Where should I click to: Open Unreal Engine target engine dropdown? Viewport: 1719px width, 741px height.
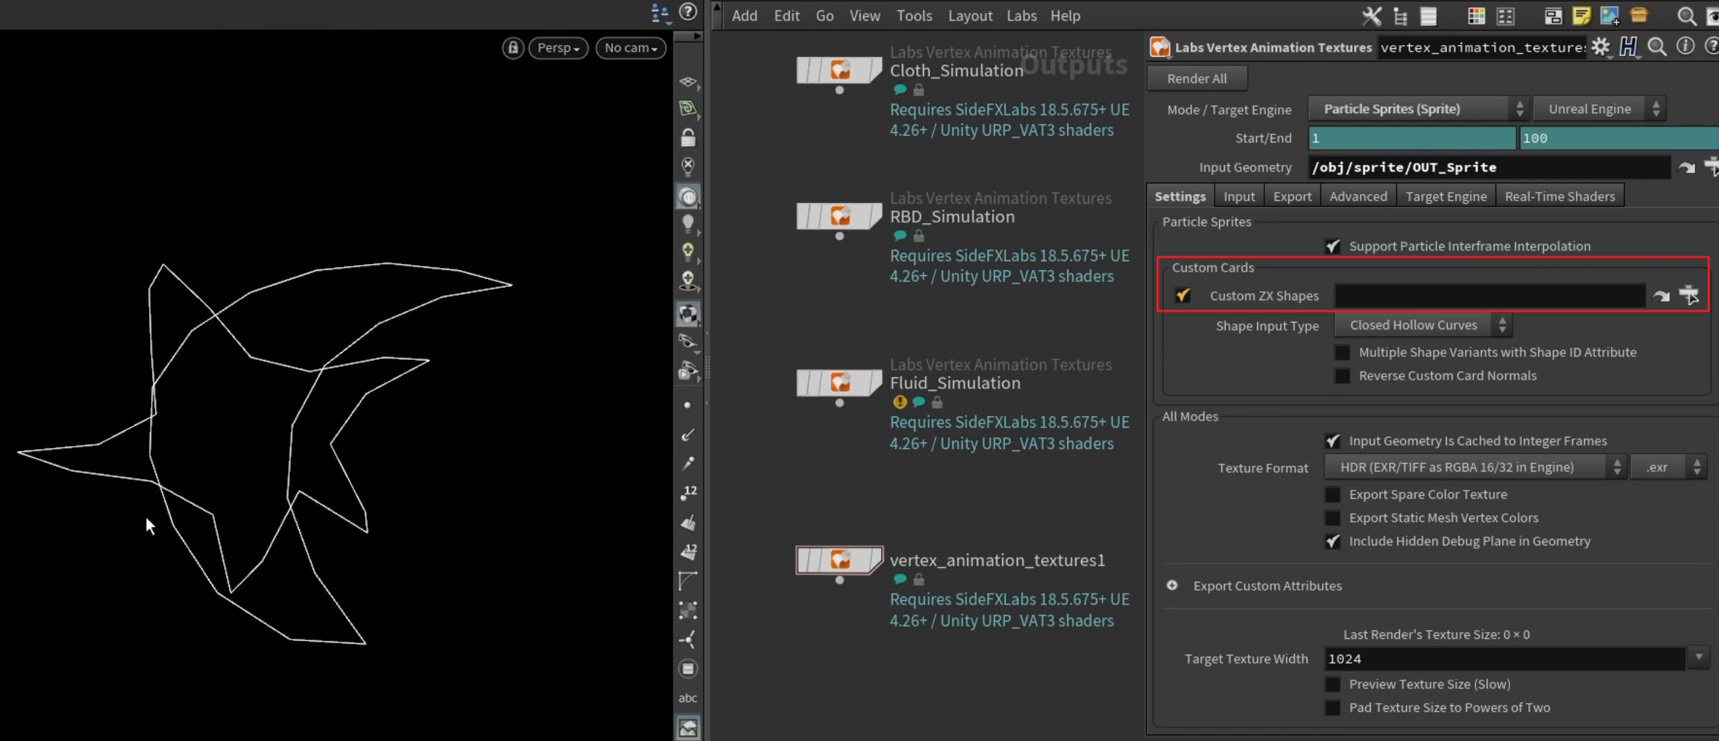point(1599,109)
